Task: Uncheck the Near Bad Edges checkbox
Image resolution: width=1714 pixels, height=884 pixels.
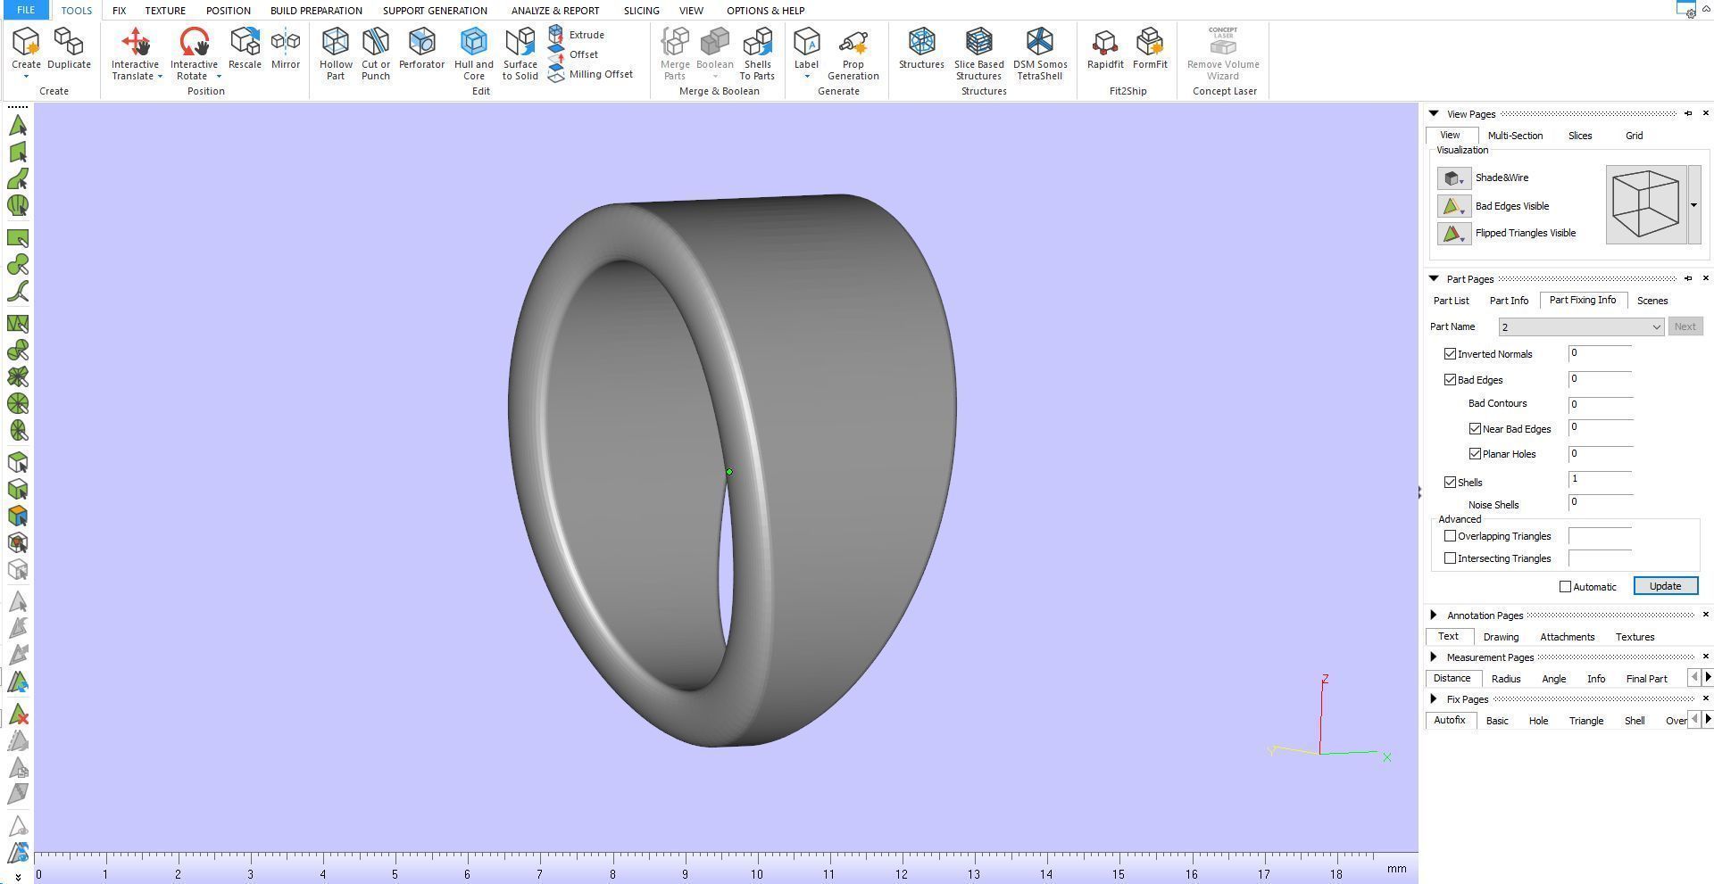Action: pyautogui.click(x=1475, y=429)
